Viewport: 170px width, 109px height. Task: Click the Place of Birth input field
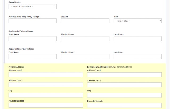coord(33,21)
